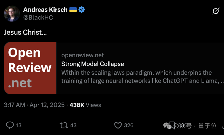Click the openreview.net domain text
Image resolution: width=224 pixels, height=135 pixels.
(82, 55)
